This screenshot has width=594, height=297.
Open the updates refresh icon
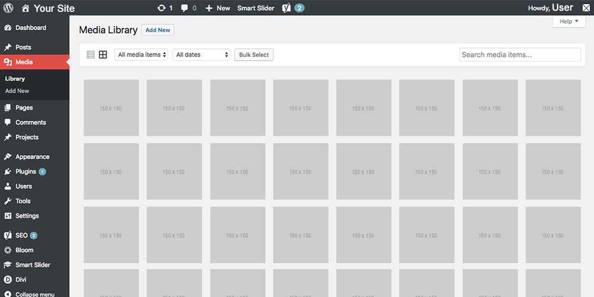pos(162,8)
